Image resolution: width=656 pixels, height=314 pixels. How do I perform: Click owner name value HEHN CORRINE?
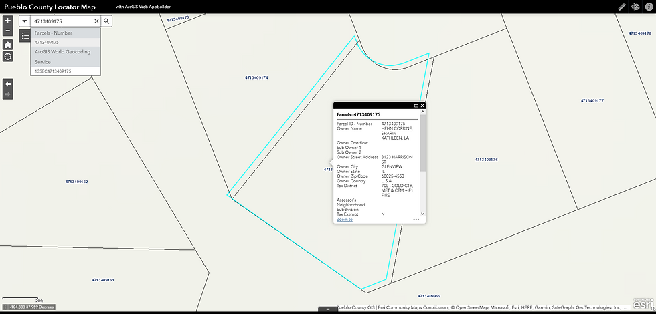coord(396,133)
